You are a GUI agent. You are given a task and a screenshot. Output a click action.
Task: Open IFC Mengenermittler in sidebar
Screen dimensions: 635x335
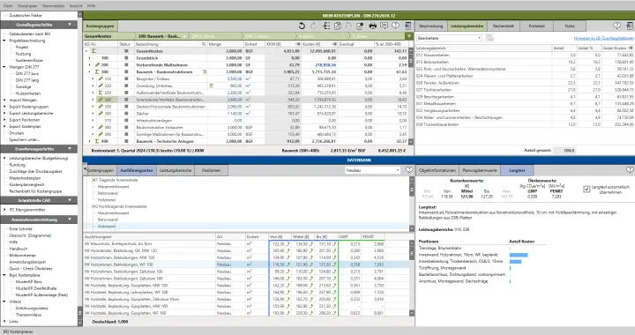pos(27,210)
